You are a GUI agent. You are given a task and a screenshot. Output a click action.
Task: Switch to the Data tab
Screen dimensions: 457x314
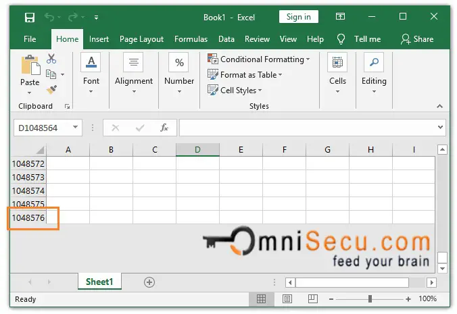click(x=226, y=39)
